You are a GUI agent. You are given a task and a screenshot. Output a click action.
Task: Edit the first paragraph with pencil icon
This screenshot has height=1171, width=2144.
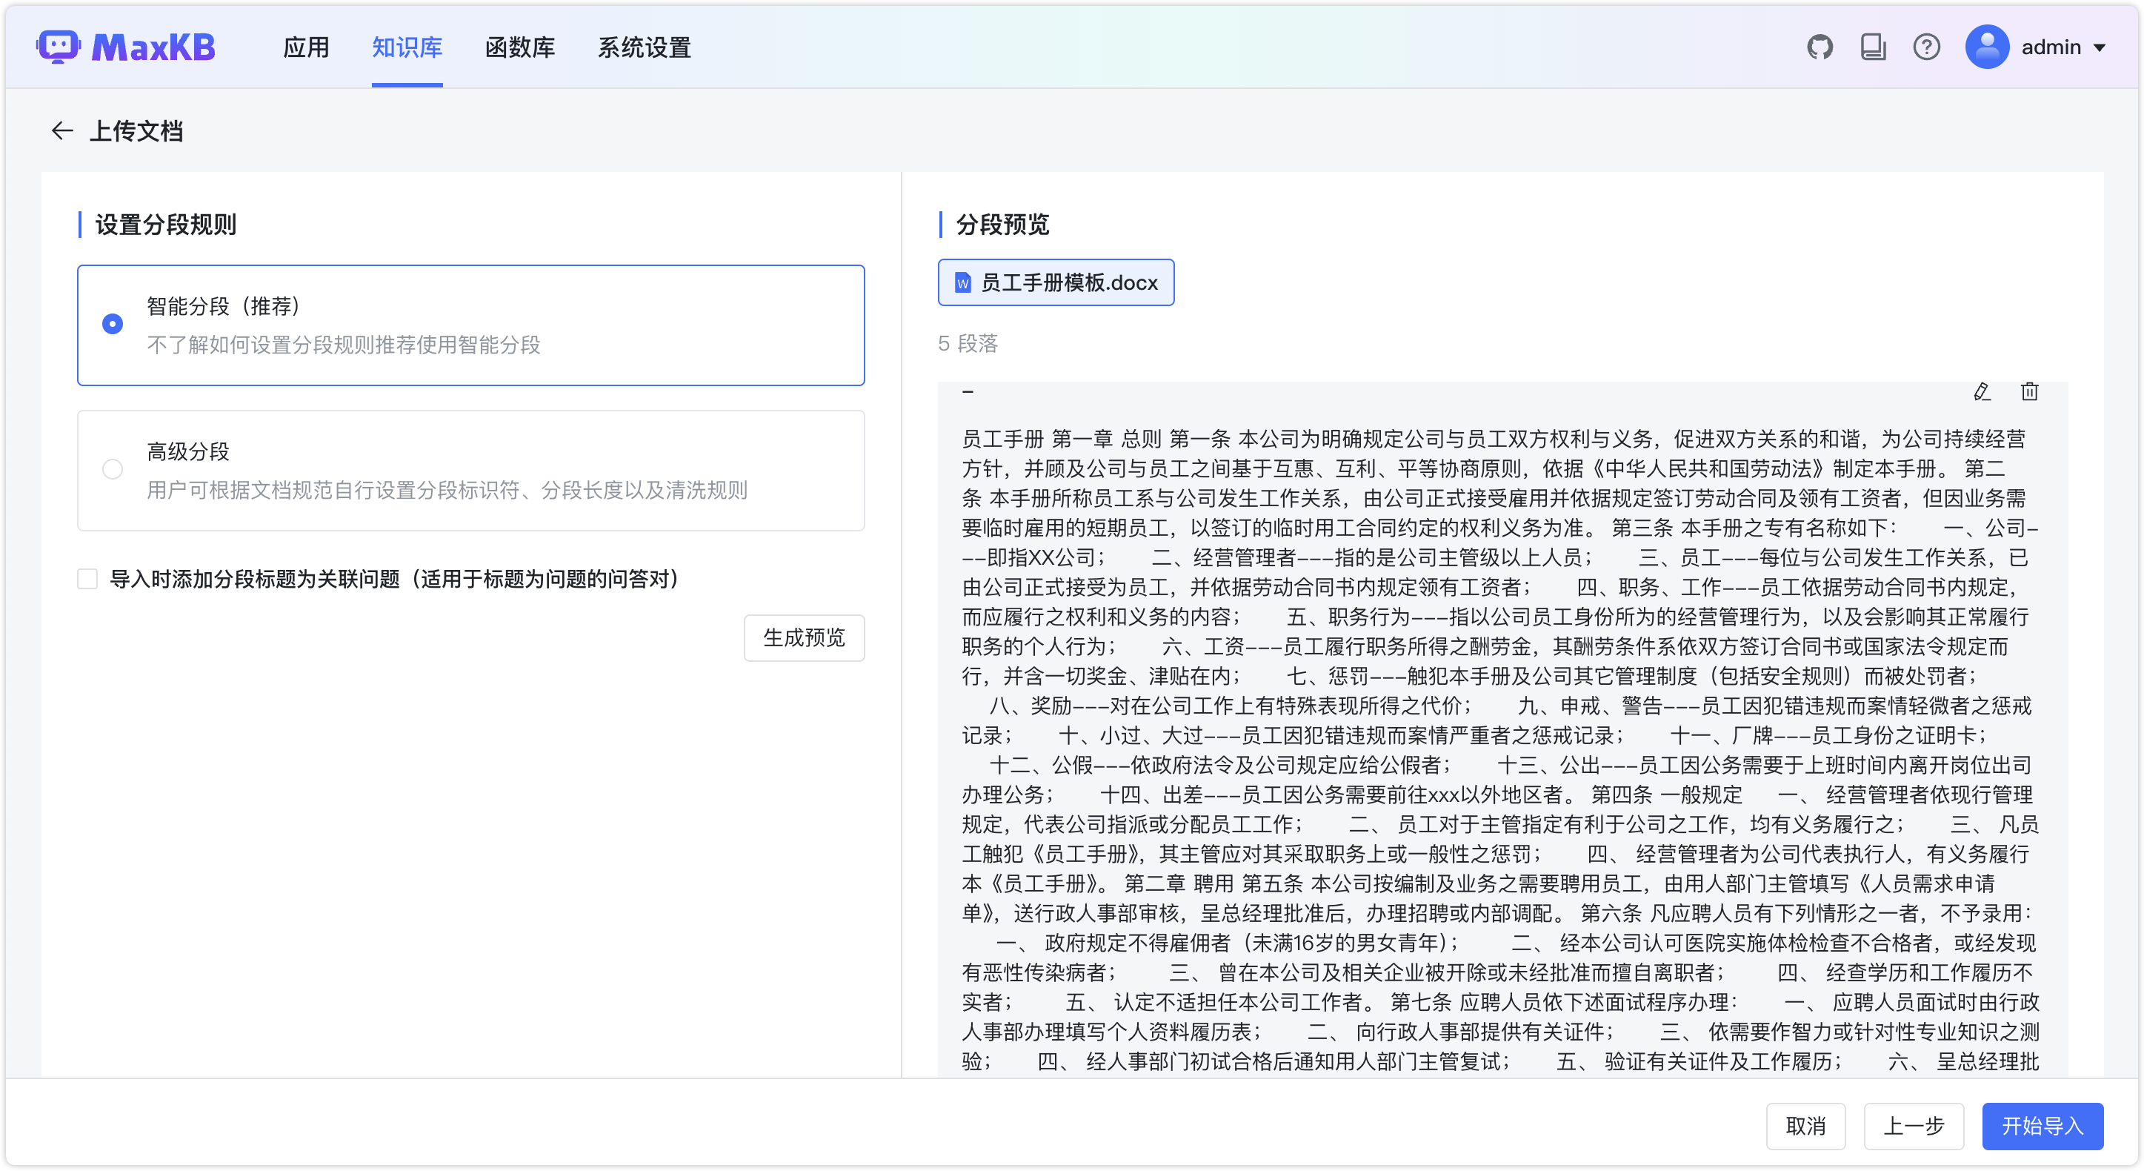coord(1982,391)
